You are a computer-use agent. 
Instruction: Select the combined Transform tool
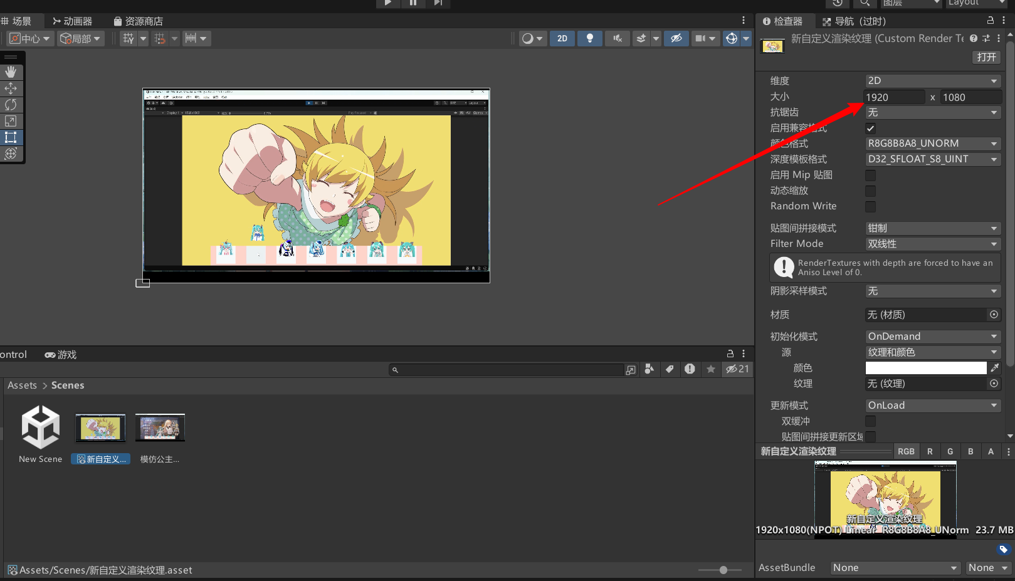[11, 154]
